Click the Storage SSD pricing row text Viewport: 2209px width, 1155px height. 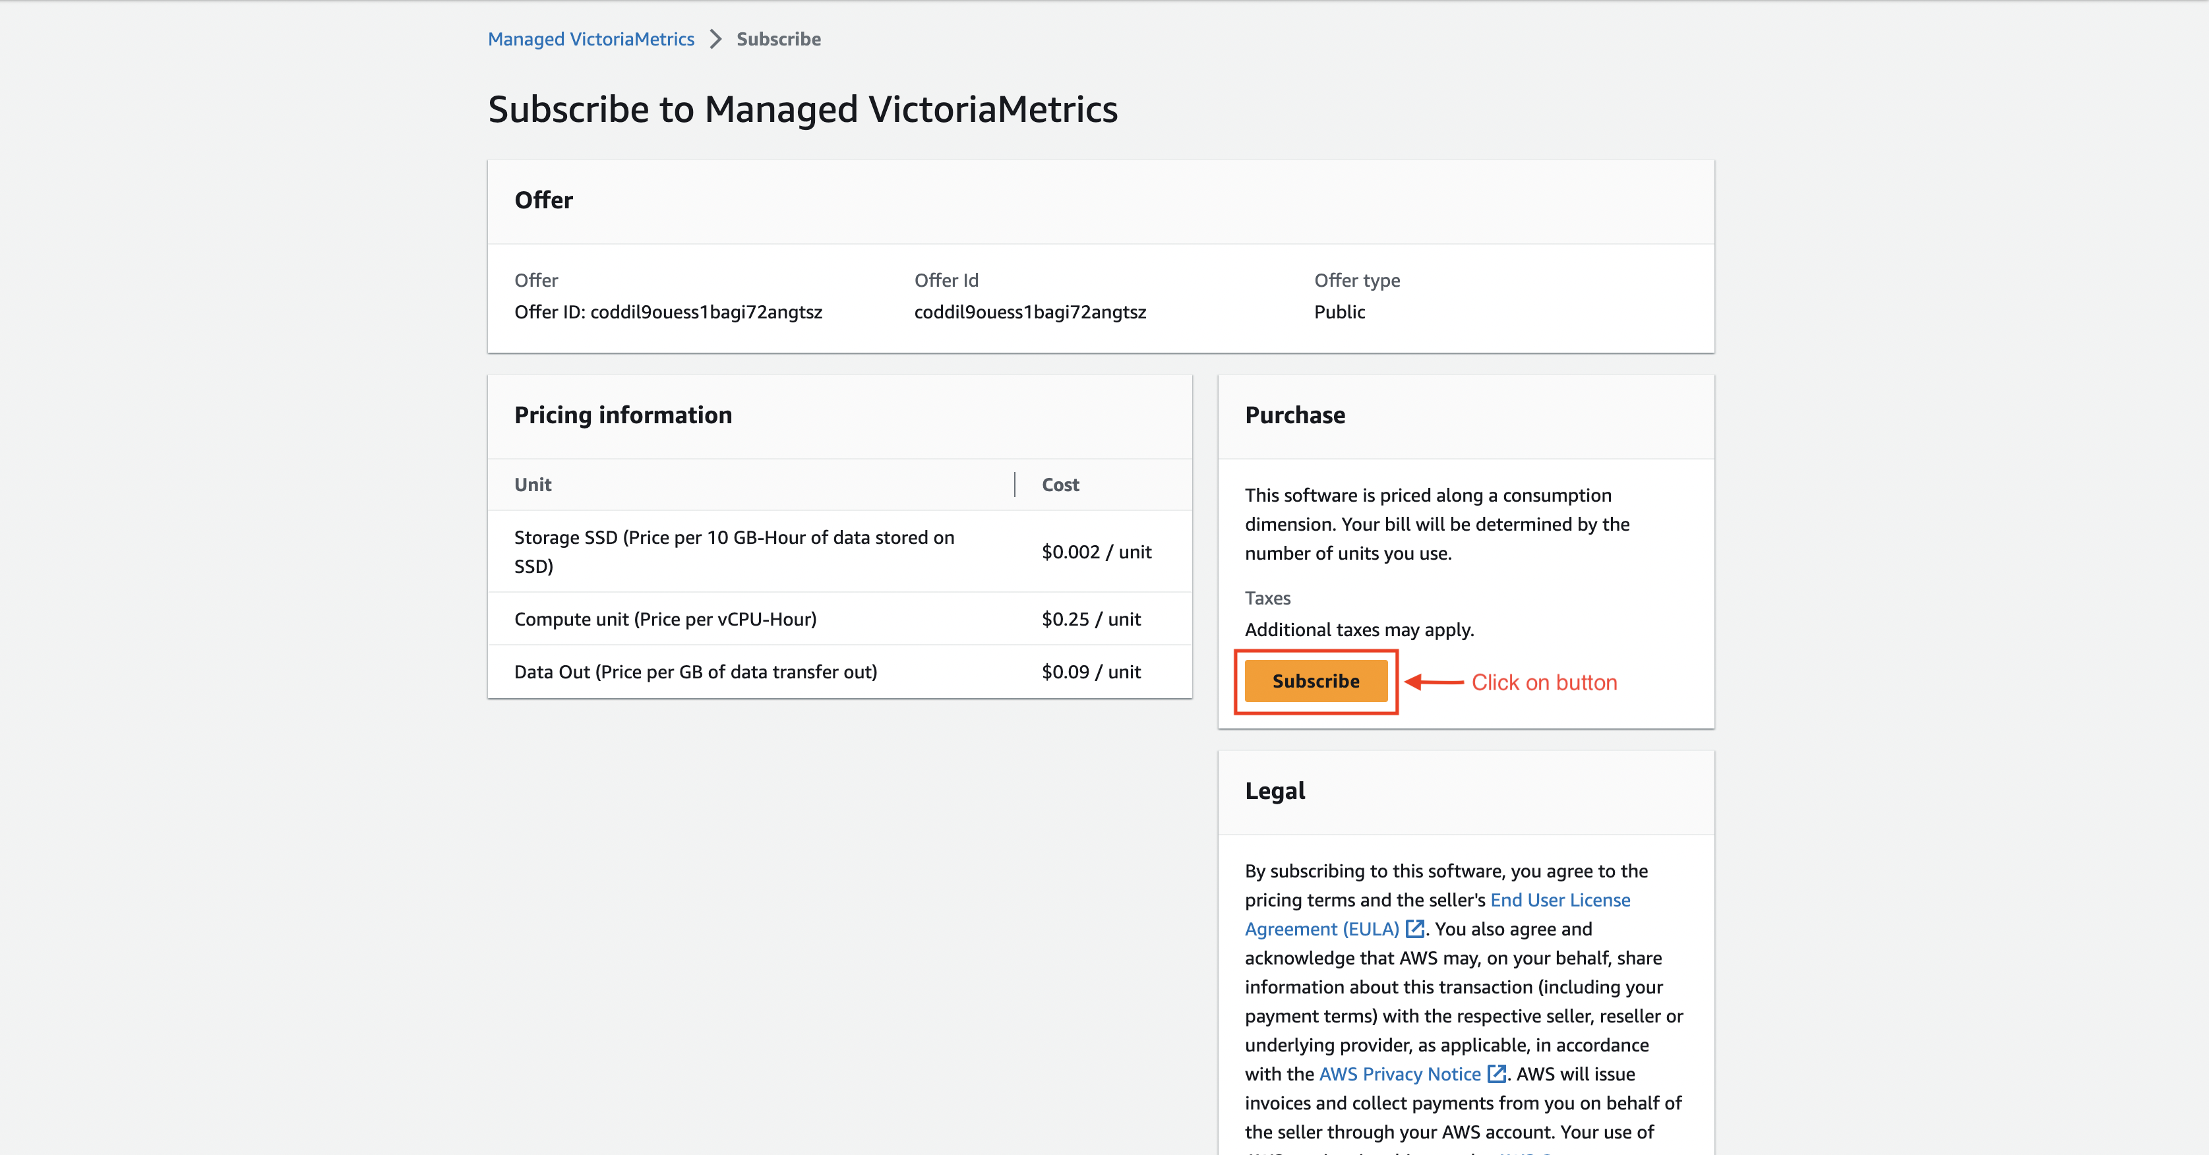pyautogui.click(x=734, y=551)
